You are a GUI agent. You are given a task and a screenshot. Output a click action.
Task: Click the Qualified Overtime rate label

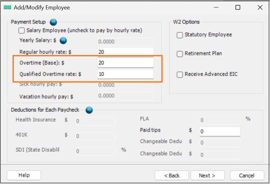pos(50,74)
